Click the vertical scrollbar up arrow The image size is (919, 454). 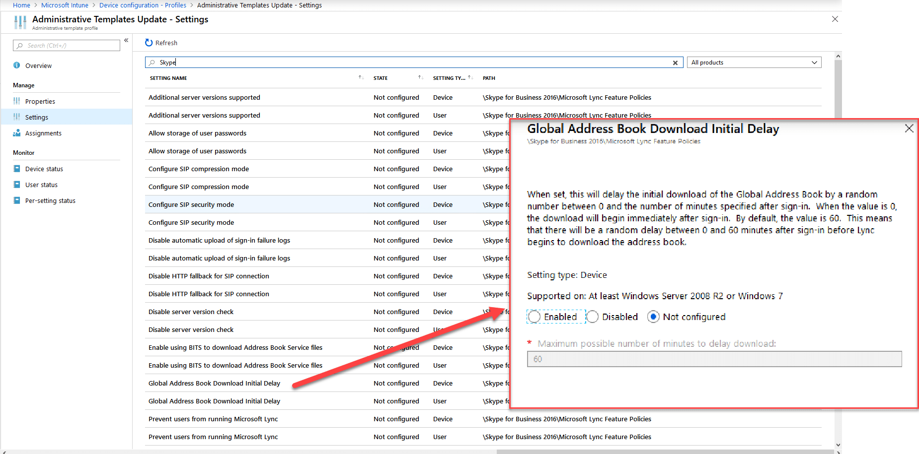[838, 56]
